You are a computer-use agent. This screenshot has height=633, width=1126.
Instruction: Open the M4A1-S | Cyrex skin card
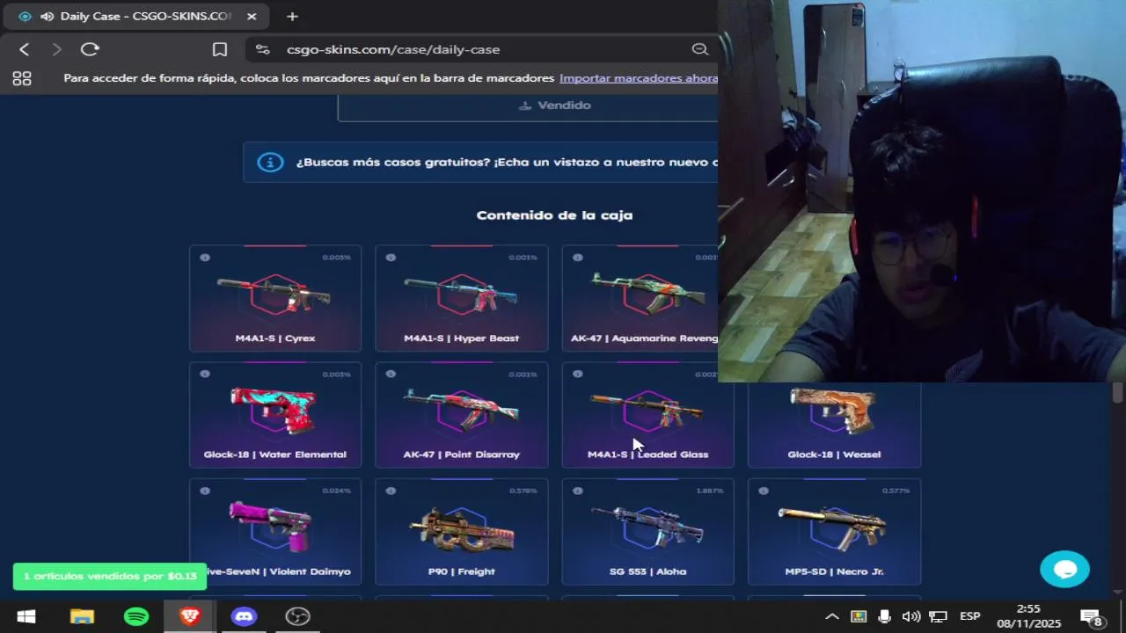click(x=275, y=298)
